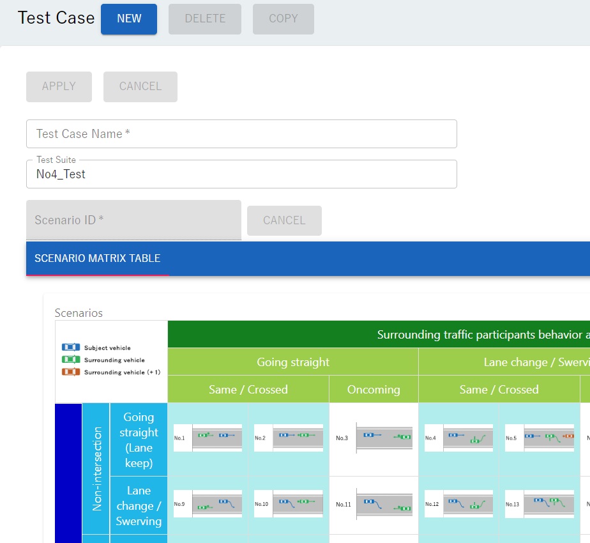This screenshot has height=543, width=590.
Task: Click the COPY button
Action: tap(283, 19)
